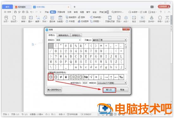This screenshot has width=174, height=118.
Task: Click the 文本框 text box icon
Action: (142, 18)
